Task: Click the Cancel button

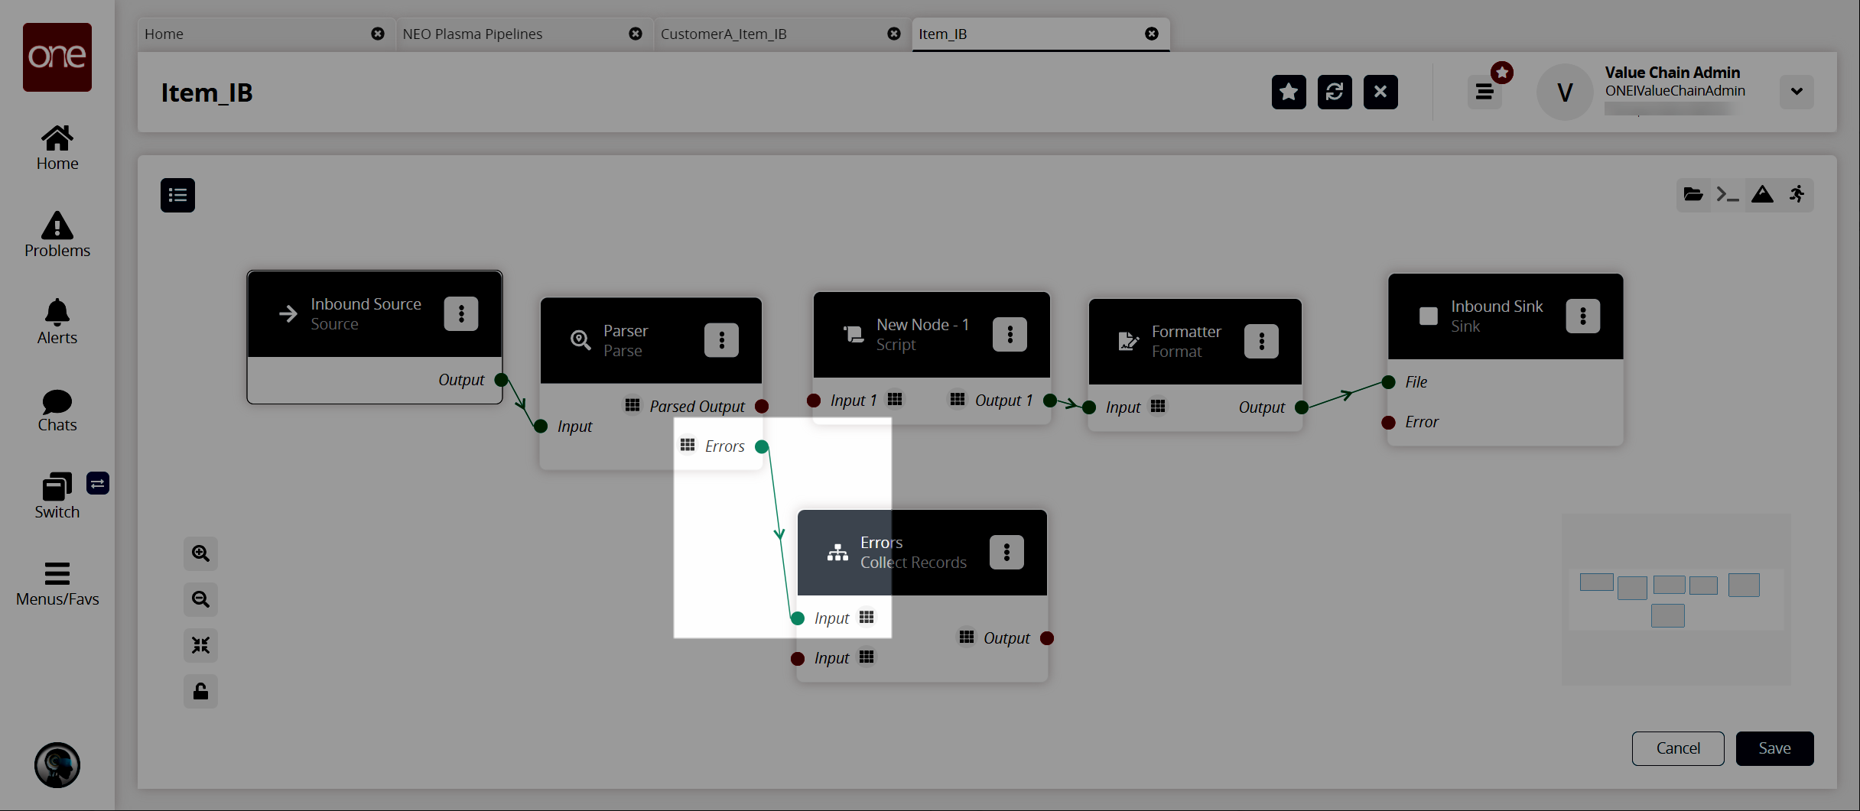Action: pyautogui.click(x=1678, y=748)
